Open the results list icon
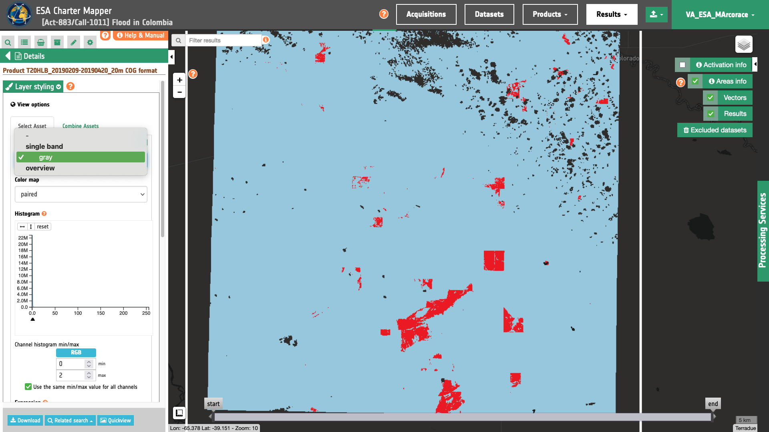Viewport: 769px width, 432px height. pyautogui.click(x=24, y=42)
